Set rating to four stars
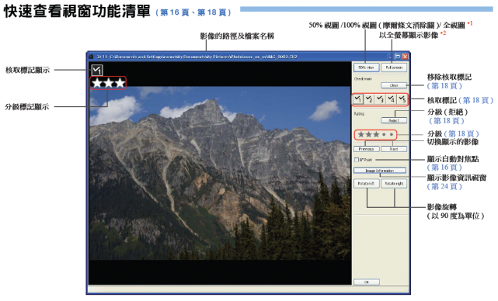The width and height of the screenshot is (498, 301). (384, 134)
